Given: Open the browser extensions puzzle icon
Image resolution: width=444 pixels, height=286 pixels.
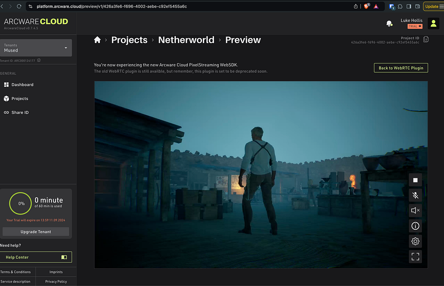Looking at the screenshot, I should 400,6.
